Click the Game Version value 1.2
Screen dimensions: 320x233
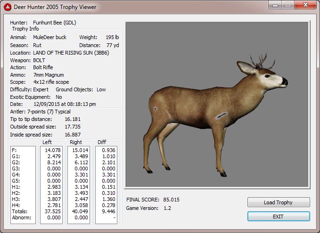point(167,208)
